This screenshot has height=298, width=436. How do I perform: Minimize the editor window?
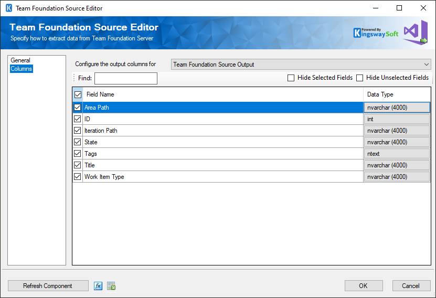tap(376, 8)
